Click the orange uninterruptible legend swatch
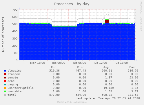Viewport: 144px width, 105px height. tap(5, 88)
